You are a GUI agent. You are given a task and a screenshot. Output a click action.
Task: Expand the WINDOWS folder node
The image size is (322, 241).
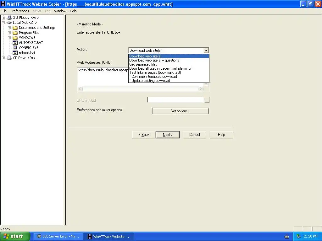coord(9,38)
